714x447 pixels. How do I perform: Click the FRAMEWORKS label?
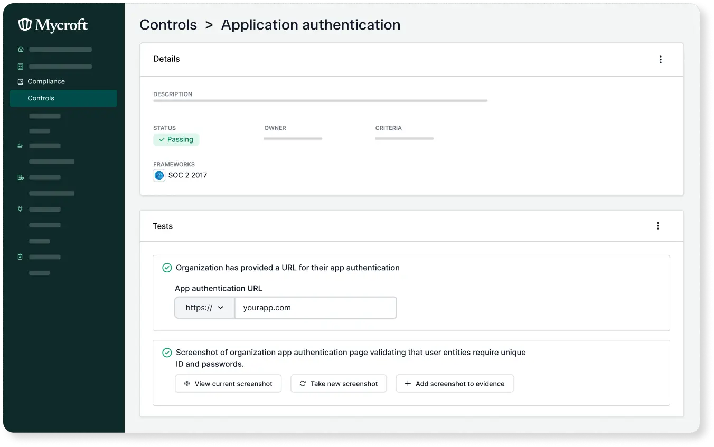tap(174, 164)
